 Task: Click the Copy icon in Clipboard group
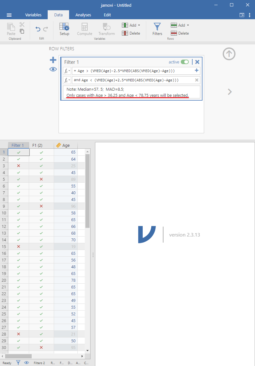coord(22,31)
